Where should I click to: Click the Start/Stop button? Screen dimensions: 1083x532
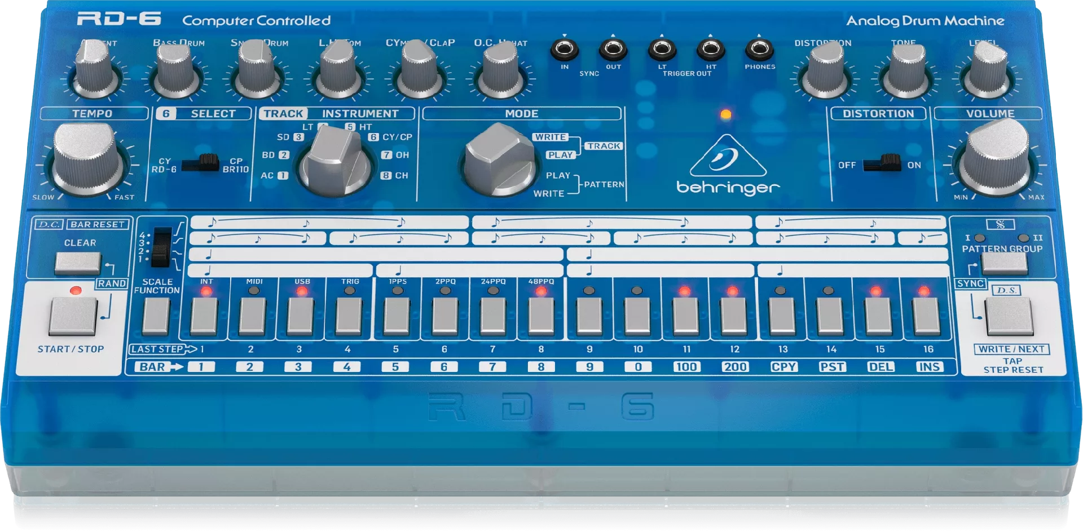[72, 317]
